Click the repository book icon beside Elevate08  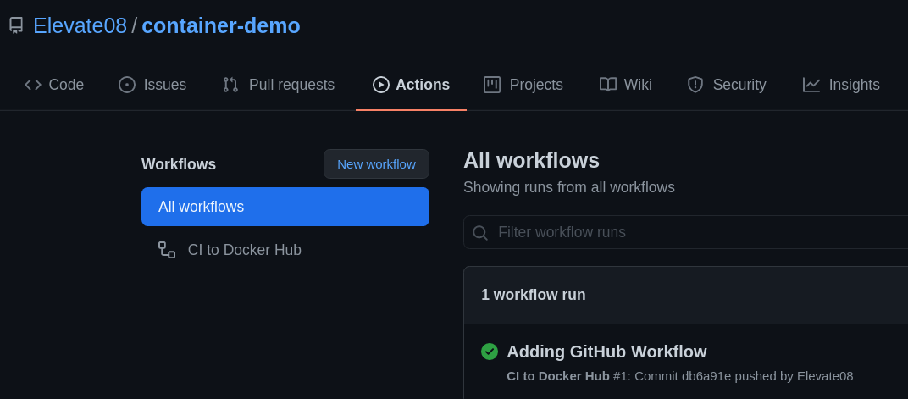(16, 25)
